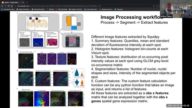Click the Nucleus segmentation image panel
The width and height of the screenshot is (192, 108).
(x=72, y=59)
